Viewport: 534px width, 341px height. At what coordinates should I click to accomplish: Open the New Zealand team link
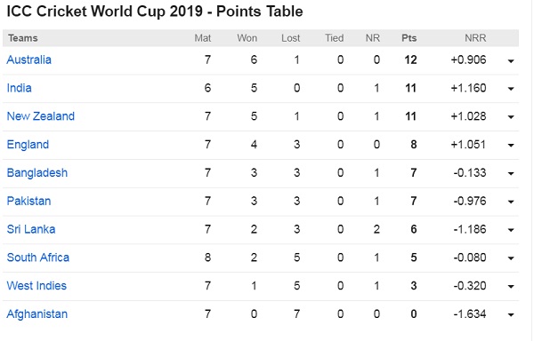(x=41, y=116)
